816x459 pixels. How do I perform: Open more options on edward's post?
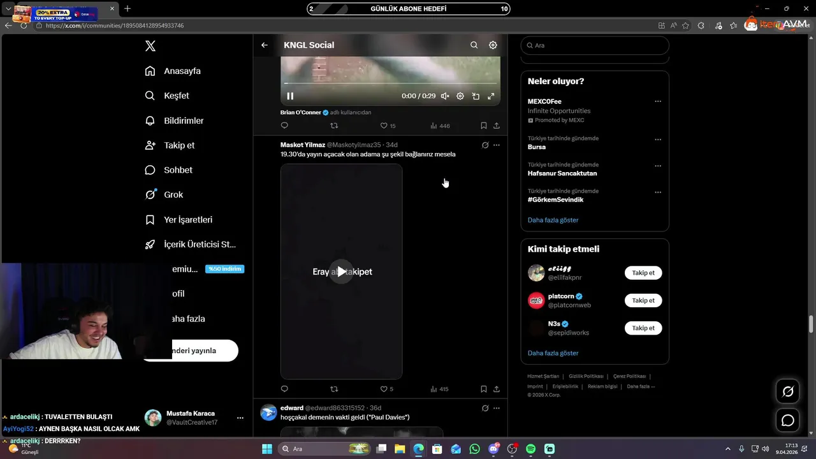coord(497,408)
